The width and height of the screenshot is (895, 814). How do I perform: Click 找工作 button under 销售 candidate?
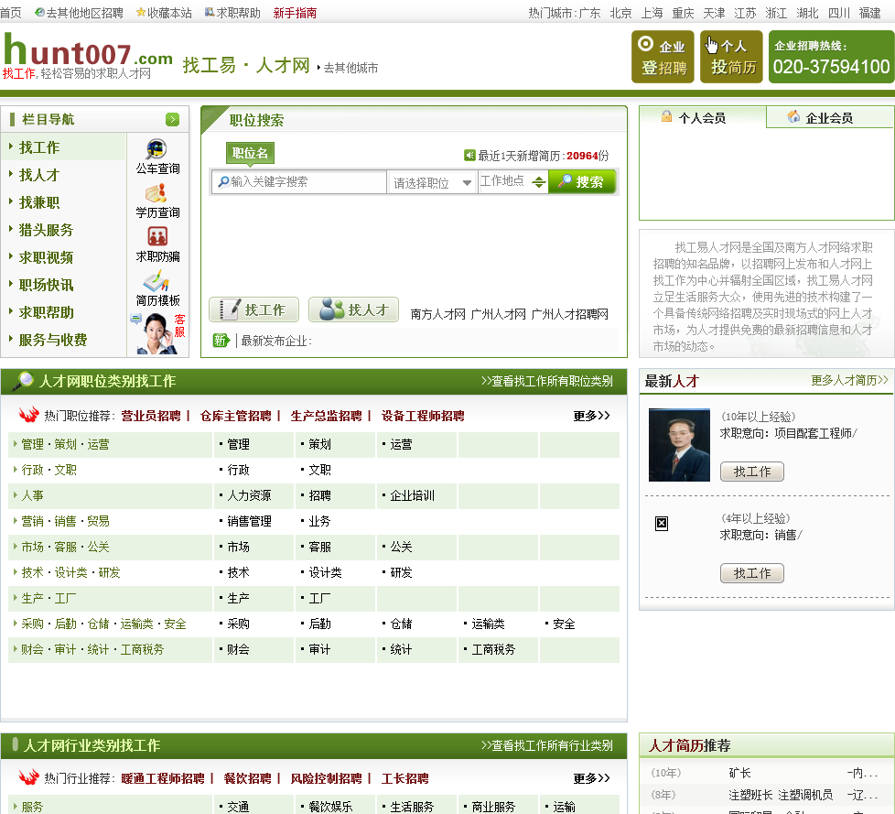click(x=752, y=573)
